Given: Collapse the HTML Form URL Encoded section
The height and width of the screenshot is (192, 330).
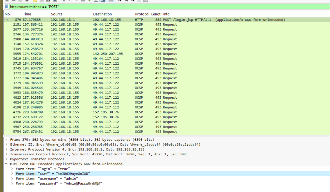Looking at the screenshot, I should pos(6,164).
